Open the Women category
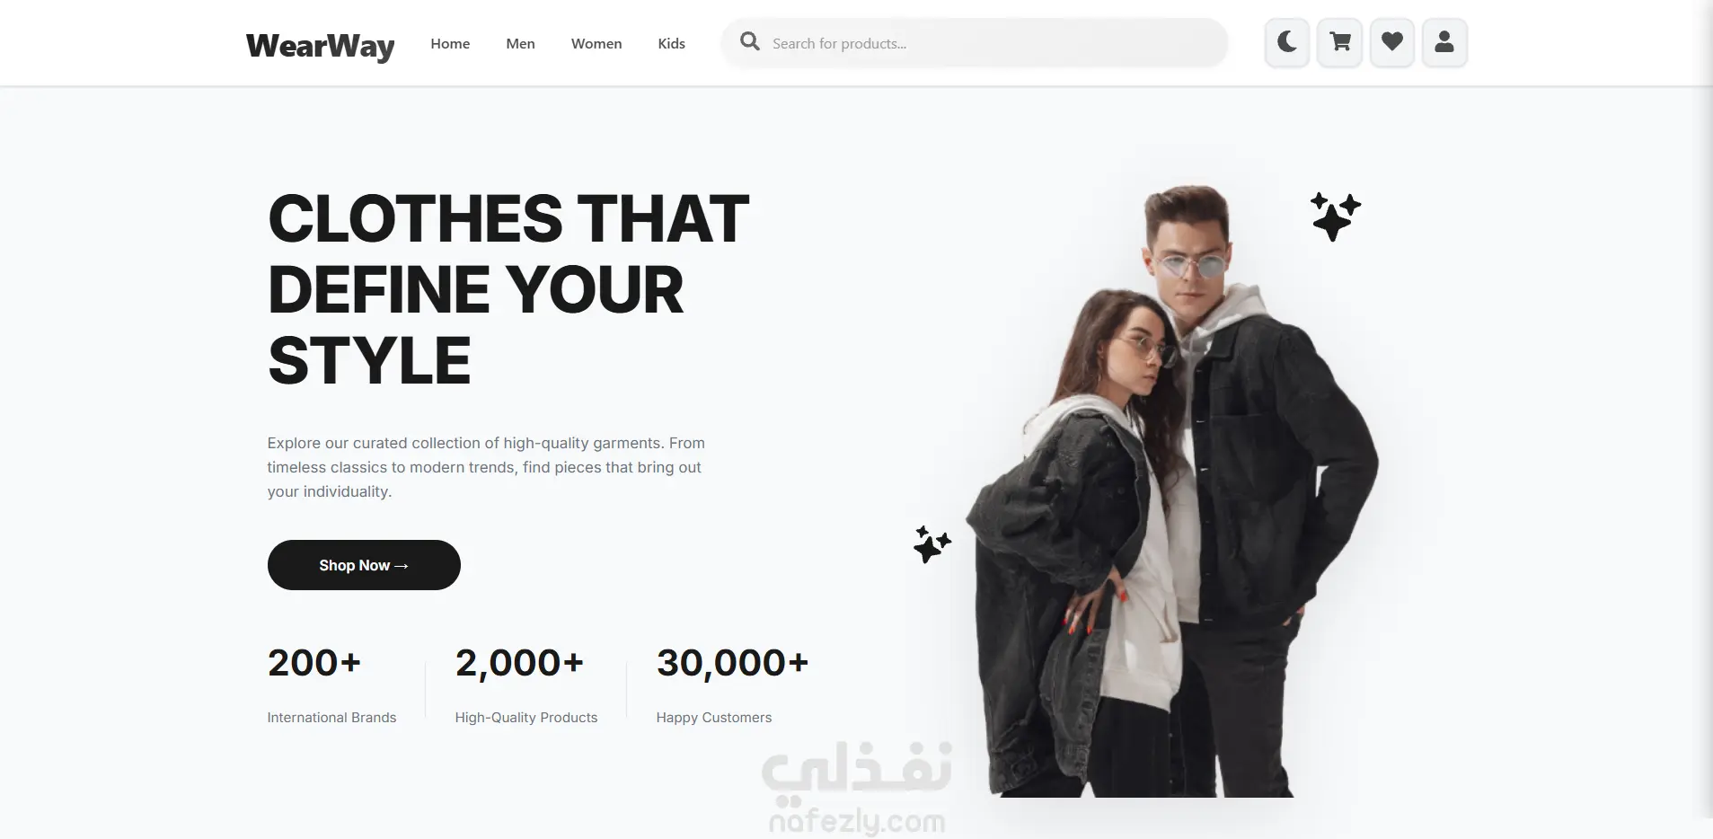Image resolution: width=1713 pixels, height=839 pixels. [596, 43]
